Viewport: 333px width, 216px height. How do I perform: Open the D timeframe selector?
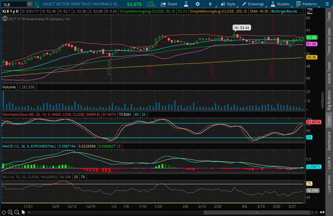pyautogui.click(x=210, y=4)
